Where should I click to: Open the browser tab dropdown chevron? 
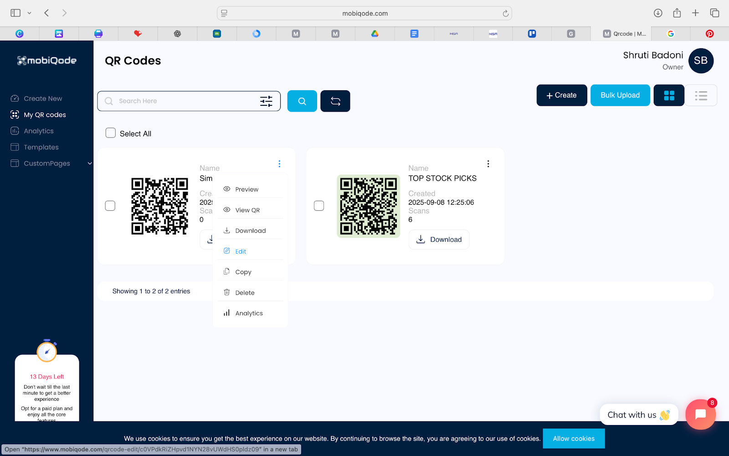(29, 13)
